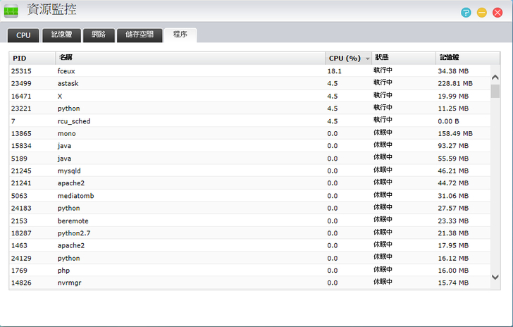Viewport: 513px width, 327px height.
Task: Click the 46.21 MB memory value
Action: tap(453, 171)
